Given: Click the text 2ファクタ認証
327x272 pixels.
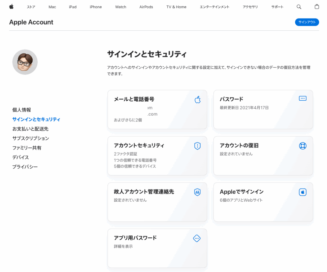Looking at the screenshot, I should pos(125,154).
